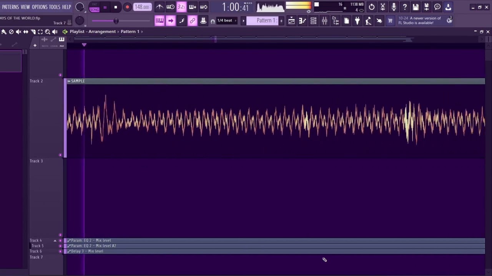The image size is (492, 276).
Task: Open the PATTERNS menu
Action: 10,7
